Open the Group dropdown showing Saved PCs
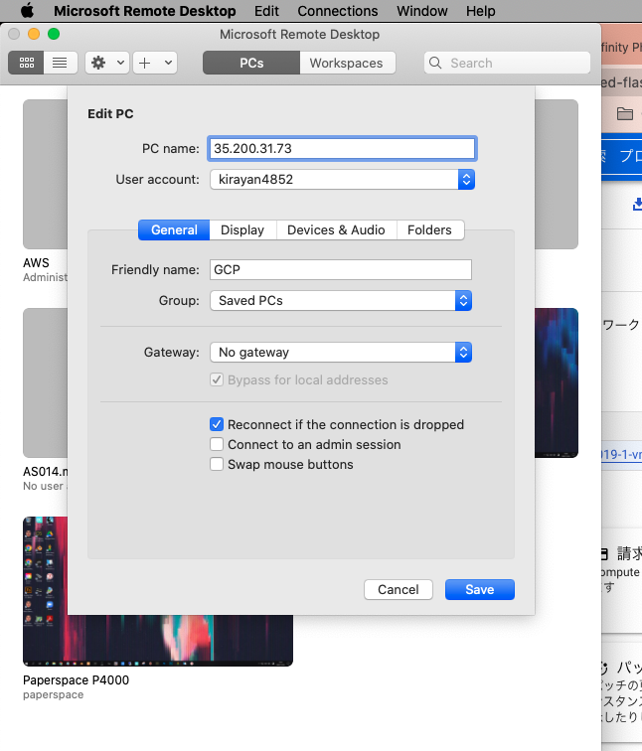Image resolution: width=642 pixels, height=751 pixels. (x=341, y=300)
